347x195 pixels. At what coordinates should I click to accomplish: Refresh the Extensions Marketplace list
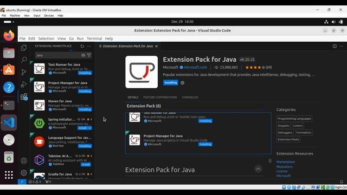click(x=82, y=46)
